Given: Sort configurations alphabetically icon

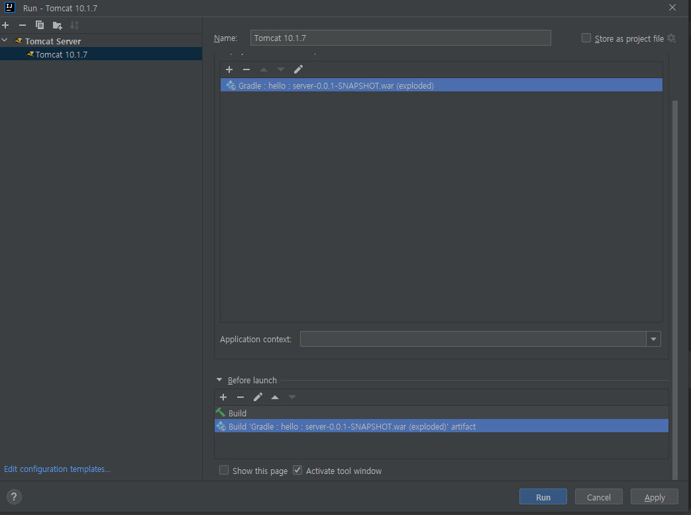Looking at the screenshot, I should coord(74,25).
